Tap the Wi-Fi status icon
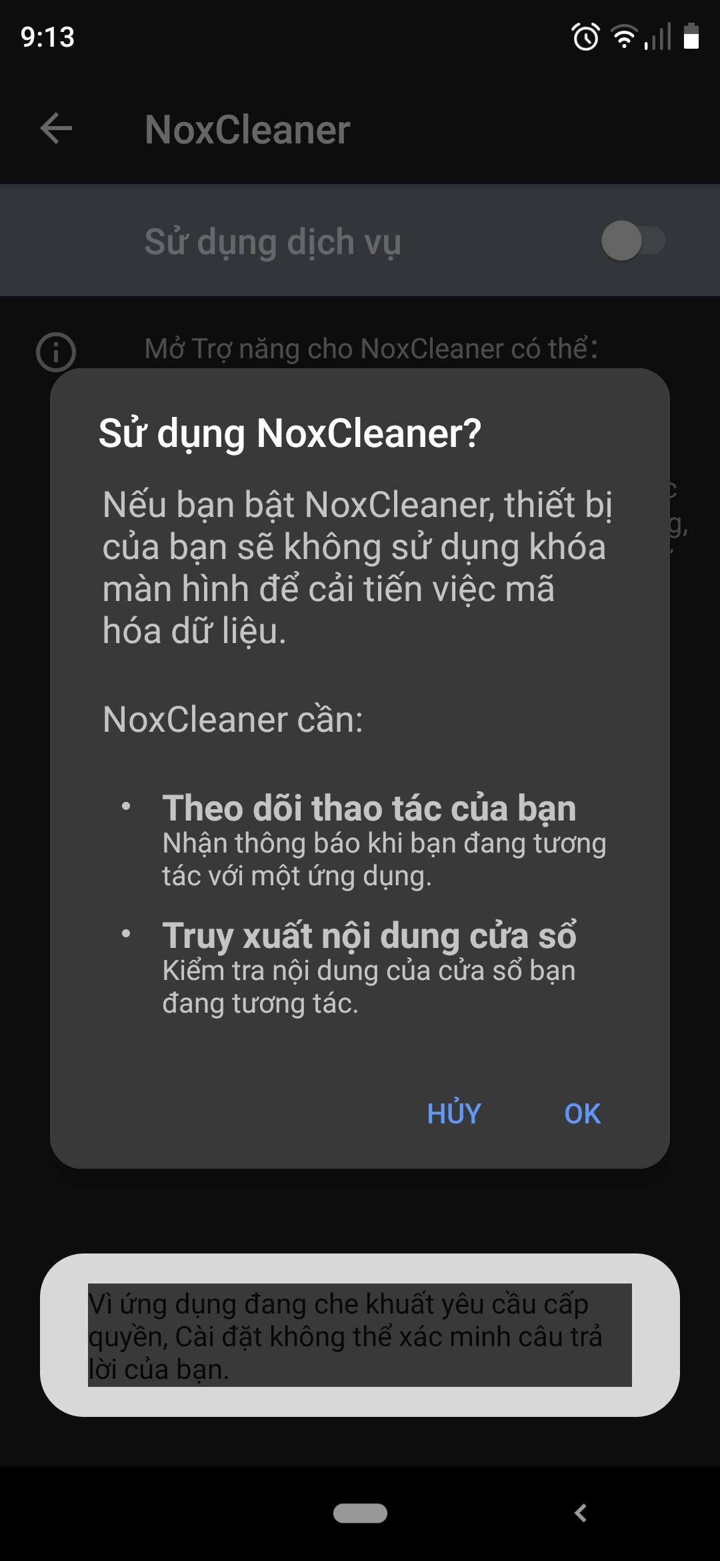This screenshot has height=1561, width=720. tap(624, 37)
